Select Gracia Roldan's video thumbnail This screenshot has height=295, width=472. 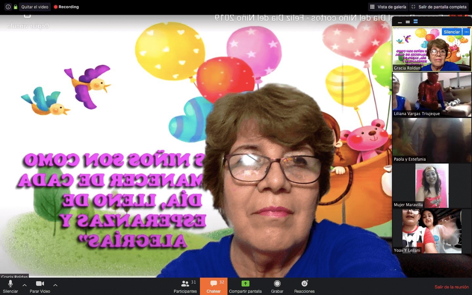tap(432, 49)
